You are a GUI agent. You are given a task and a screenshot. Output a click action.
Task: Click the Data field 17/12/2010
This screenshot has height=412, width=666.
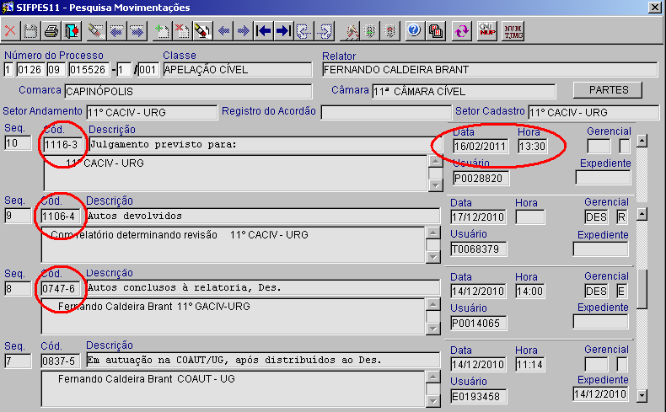(478, 217)
